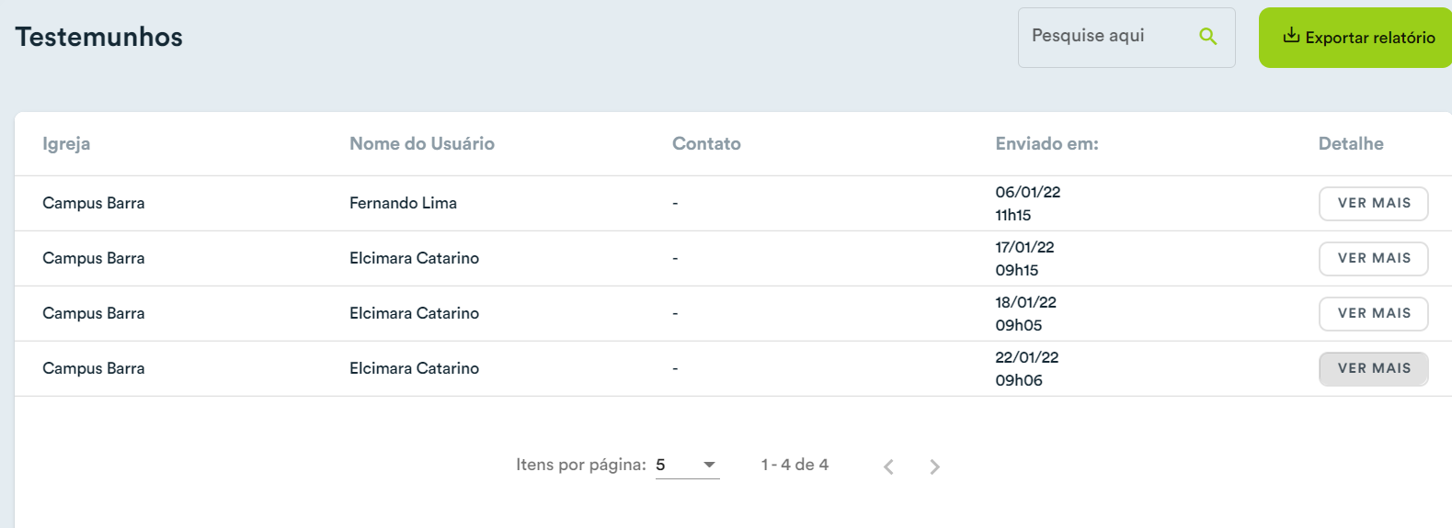This screenshot has height=528, width=1452.
Task: Click the Testemunhos page title
Action: [x=99, y=37]
